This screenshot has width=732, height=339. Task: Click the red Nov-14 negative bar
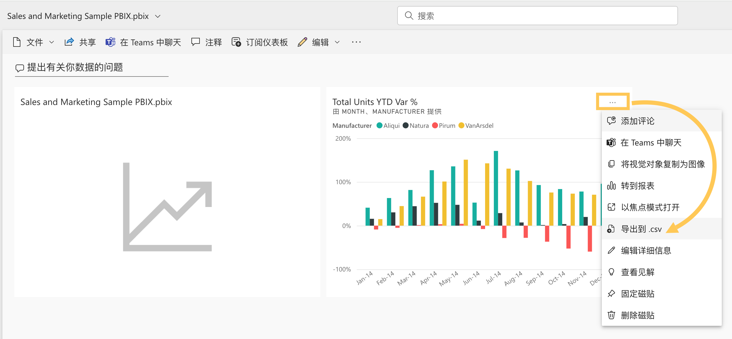pos(589,238)
